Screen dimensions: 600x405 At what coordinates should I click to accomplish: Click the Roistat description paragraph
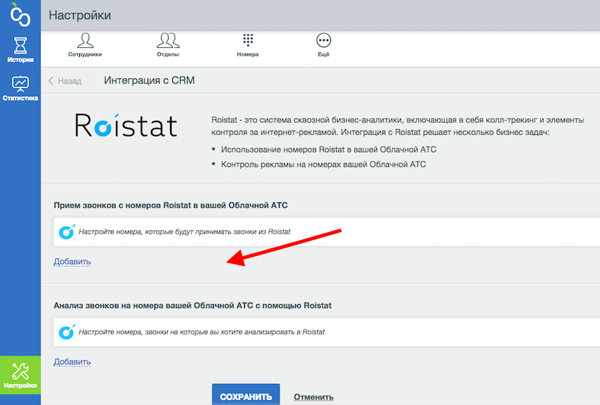(397, 126)
